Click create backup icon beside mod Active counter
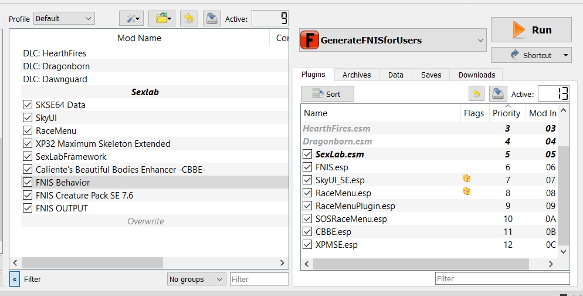The image size is (583, 296). click(x=212, y=18)
